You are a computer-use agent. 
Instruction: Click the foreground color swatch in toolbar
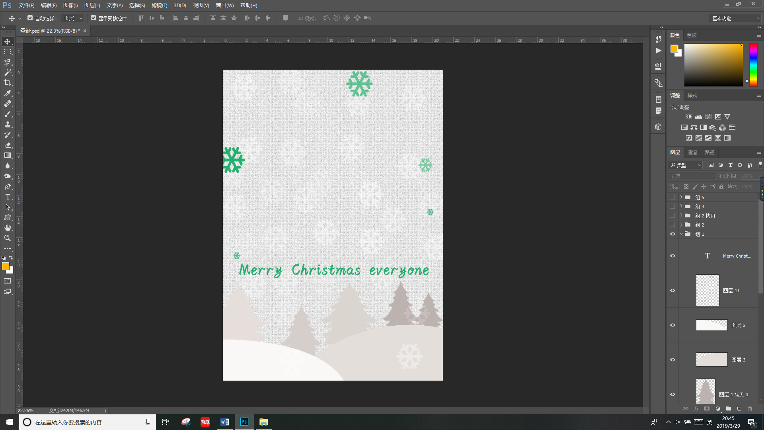coord(6,266)
